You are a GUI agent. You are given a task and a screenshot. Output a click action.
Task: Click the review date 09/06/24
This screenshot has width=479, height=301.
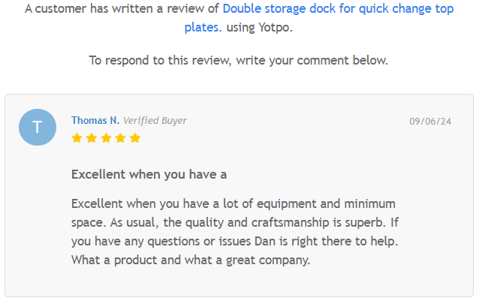click(430, 121)
